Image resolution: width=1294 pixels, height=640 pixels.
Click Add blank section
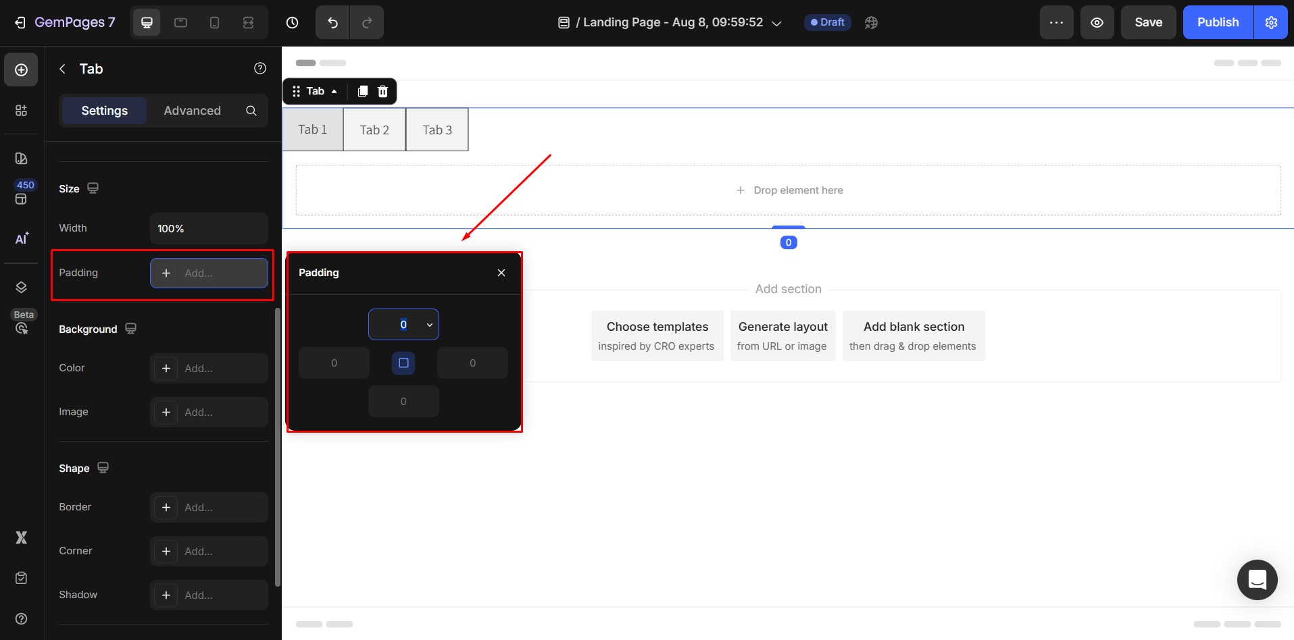pos(913,336)
